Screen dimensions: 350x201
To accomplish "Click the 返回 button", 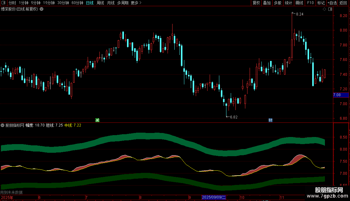I will pos(343,3).
